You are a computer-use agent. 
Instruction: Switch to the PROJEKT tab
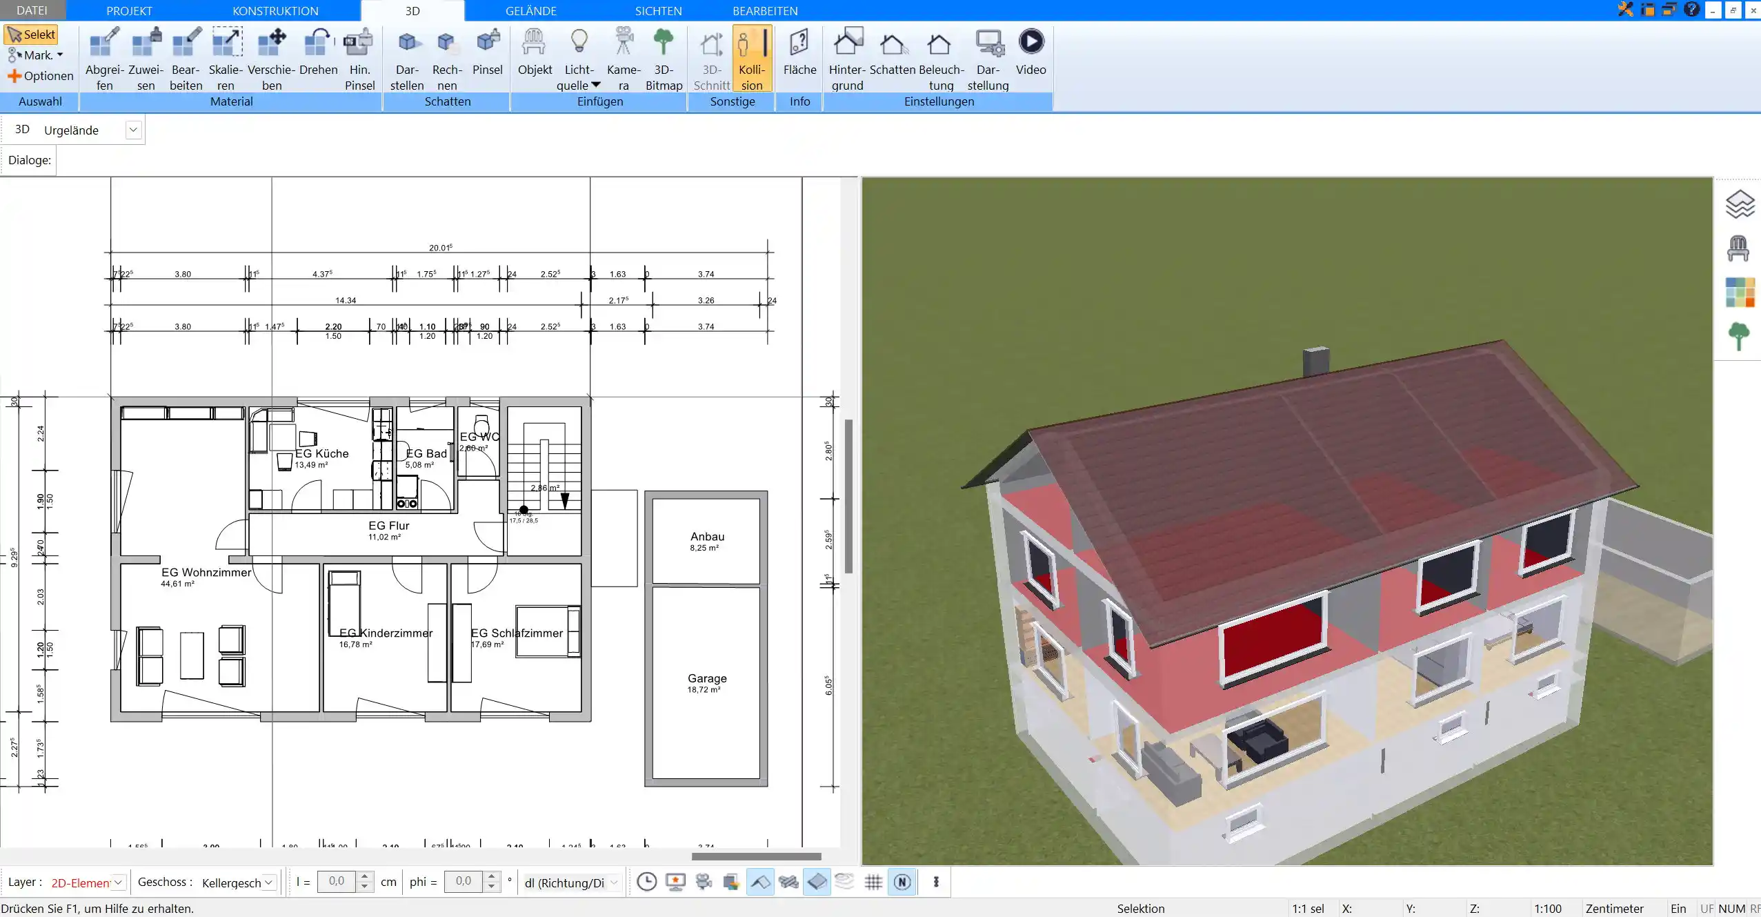[x=129, y=10]
